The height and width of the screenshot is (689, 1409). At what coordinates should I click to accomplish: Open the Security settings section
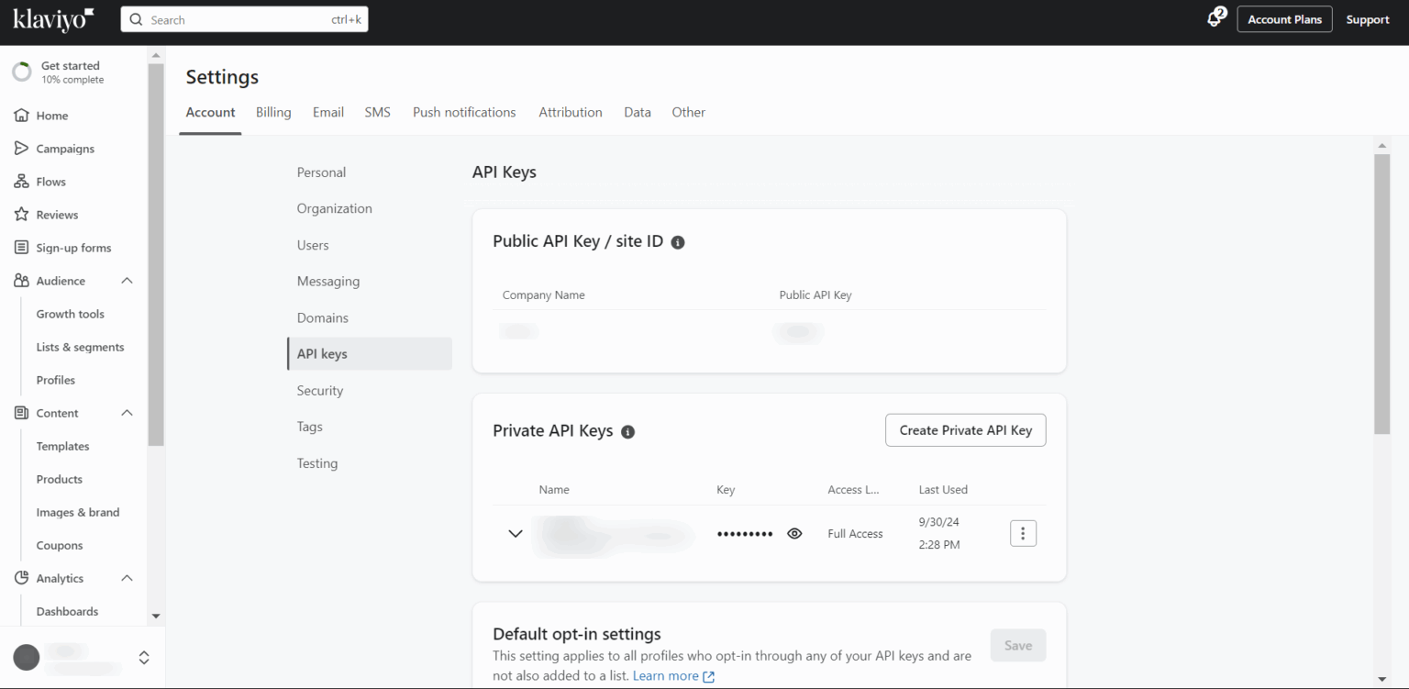pos(319,391)
